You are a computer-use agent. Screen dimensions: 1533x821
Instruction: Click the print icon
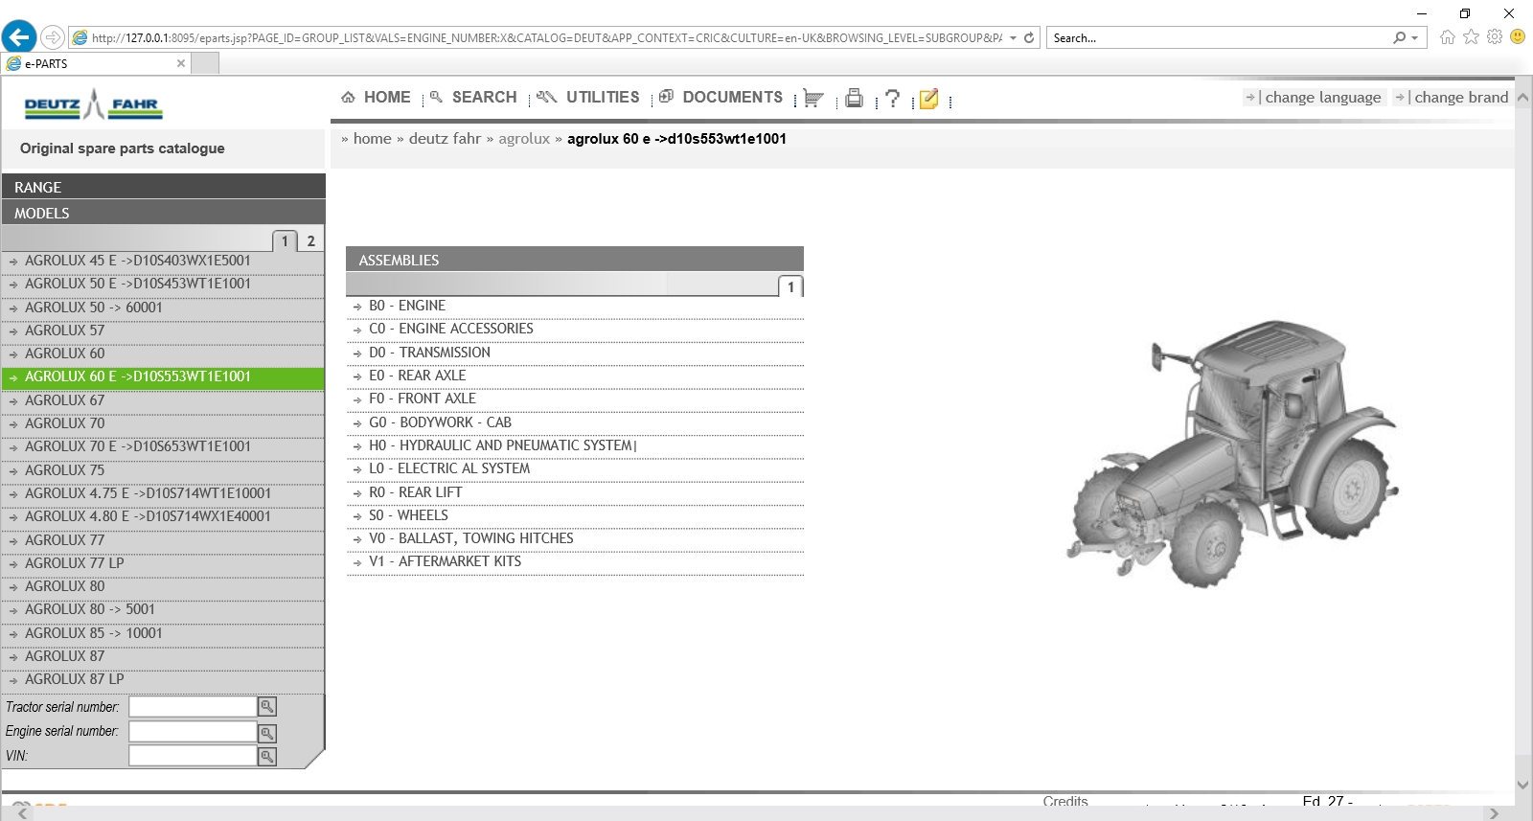click(x=854, y=98)
